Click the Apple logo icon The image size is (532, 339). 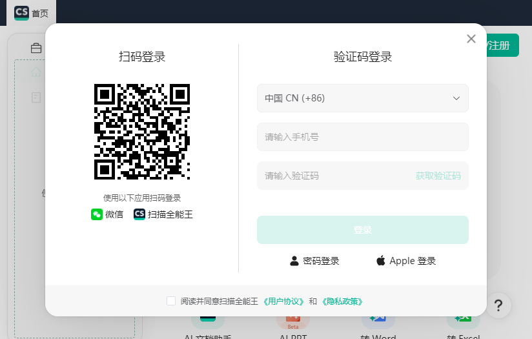pyautogui.click(x=381, y=260)
